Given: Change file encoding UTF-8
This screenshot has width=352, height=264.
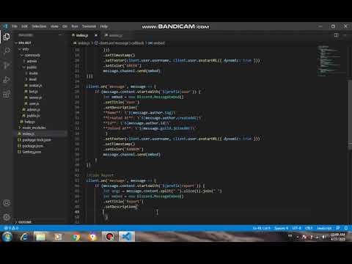Looking at the screenshot, I should pyautogui.click(x=296, y=228).
